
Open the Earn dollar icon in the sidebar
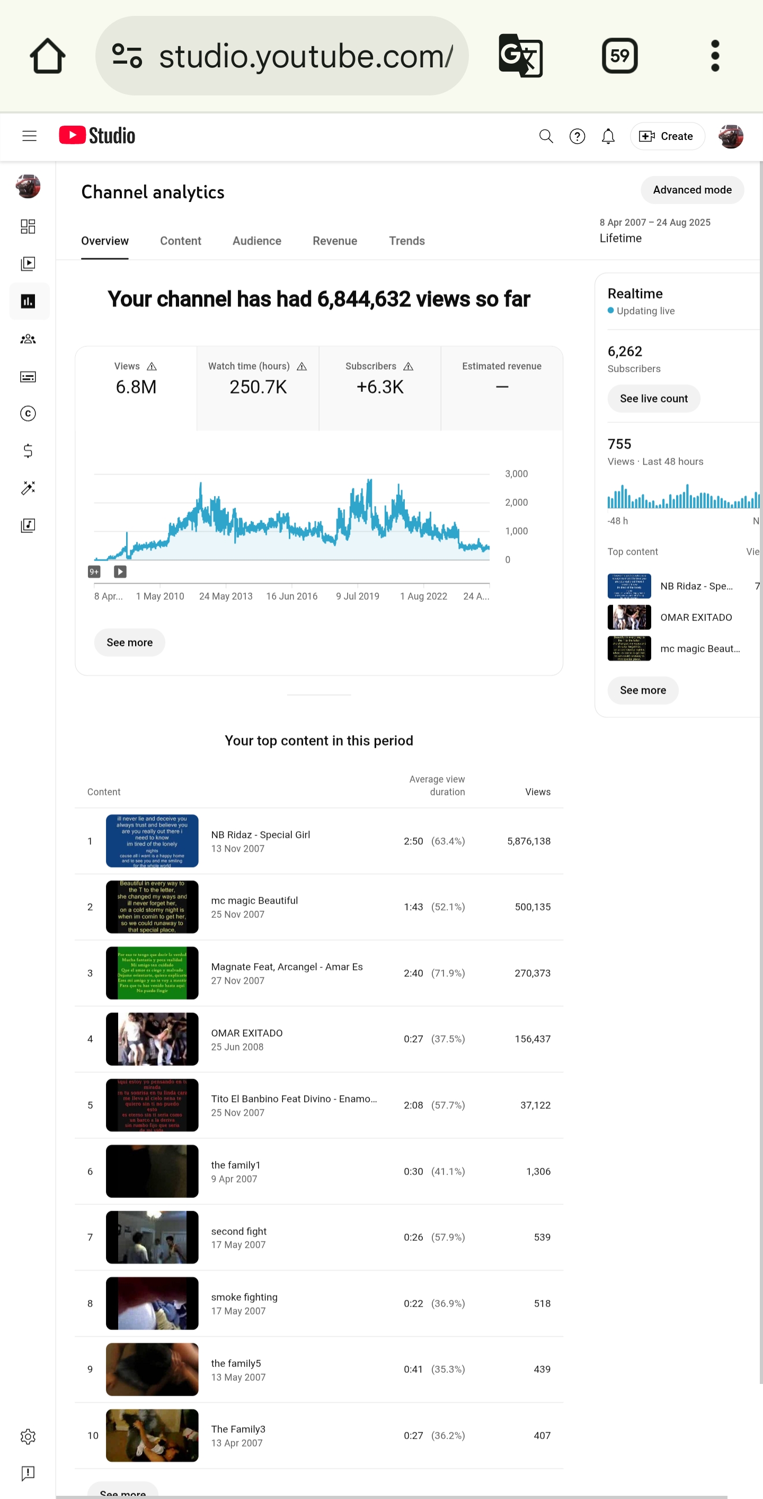coord(28,451)
